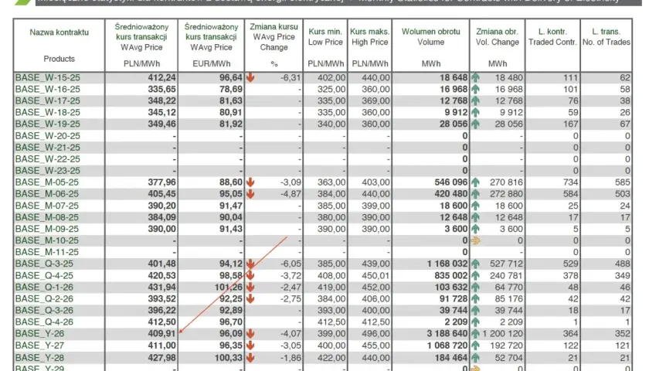Viewport: 649px width, 371px height.
Task: Click green up arrow in BASE_M-08-25 row
Action: coord(475,217)
